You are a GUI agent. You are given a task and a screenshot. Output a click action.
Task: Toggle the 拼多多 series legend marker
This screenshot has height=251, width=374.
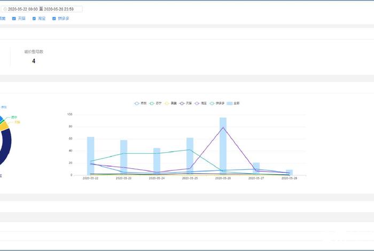213,103
